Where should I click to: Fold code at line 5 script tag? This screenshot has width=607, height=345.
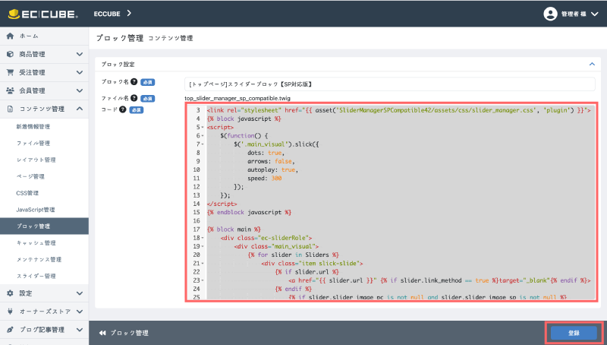pyautogui.click(x=203, y=128)
